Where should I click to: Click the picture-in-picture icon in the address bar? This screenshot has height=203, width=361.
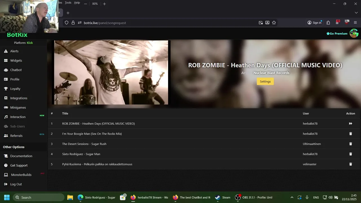pos(261,23)
